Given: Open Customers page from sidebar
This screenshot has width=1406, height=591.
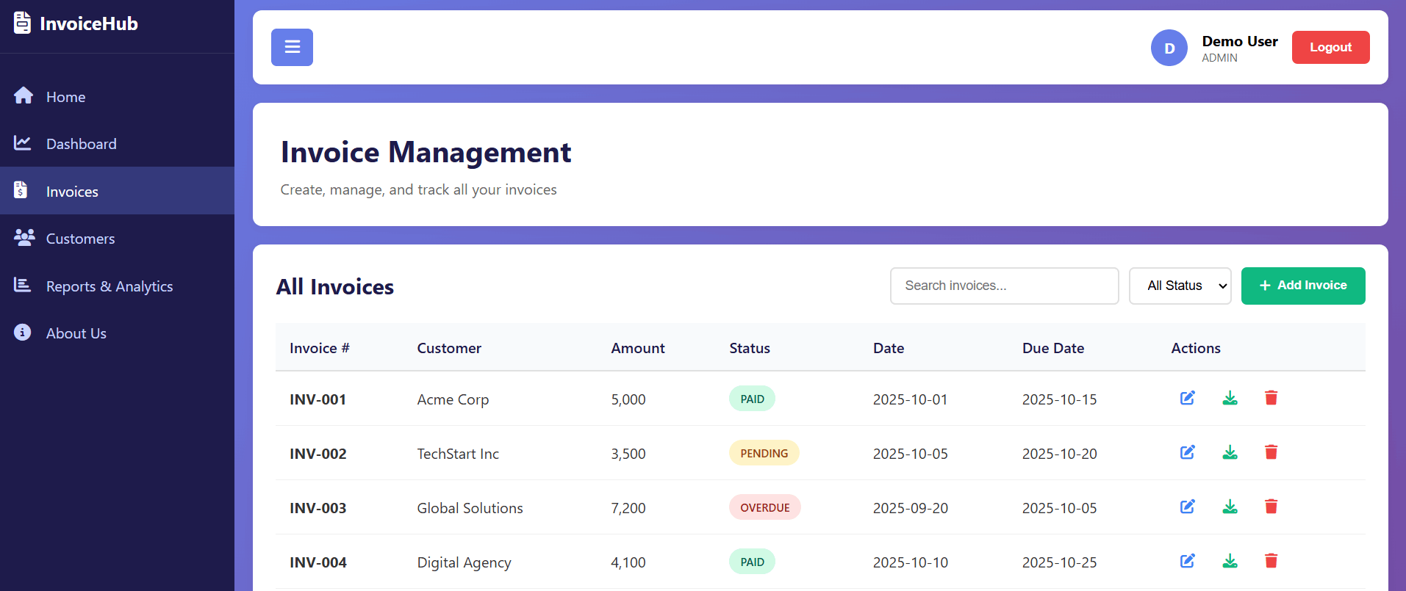Looking at the screenshot, I should 117,238.
